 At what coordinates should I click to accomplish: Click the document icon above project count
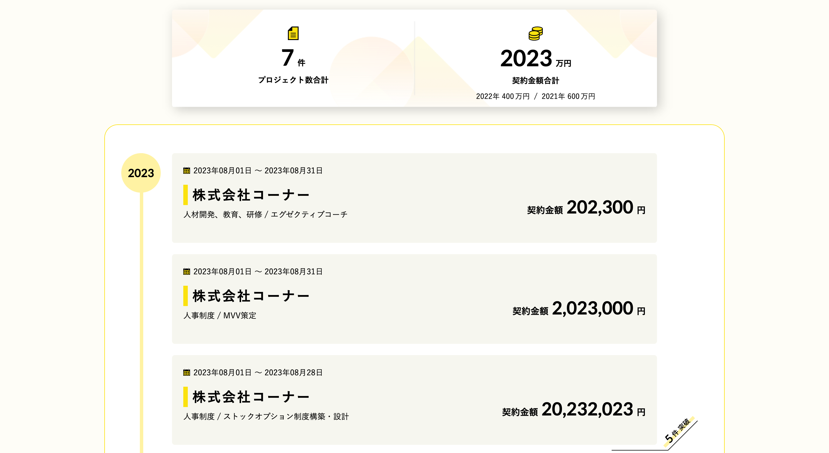293,33
